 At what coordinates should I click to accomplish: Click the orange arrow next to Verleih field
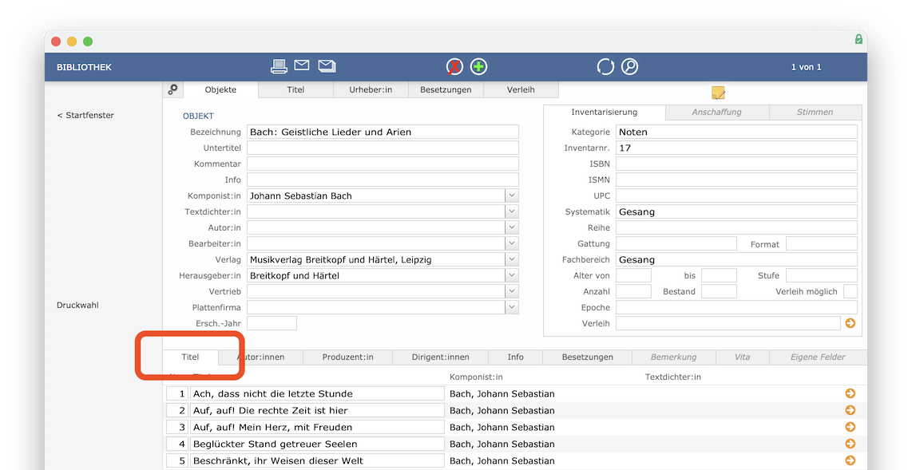click(851, 323)
